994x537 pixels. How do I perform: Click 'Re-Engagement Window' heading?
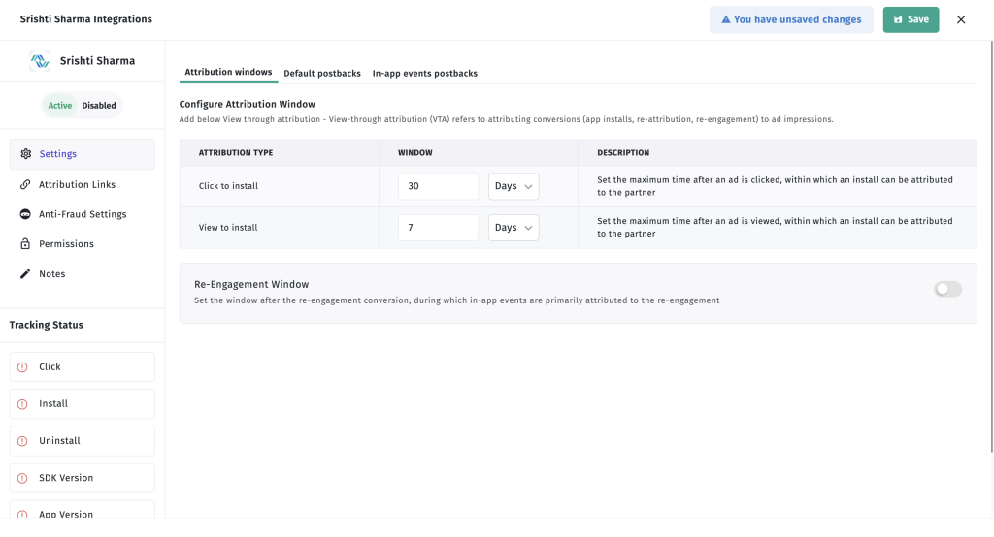251,284
